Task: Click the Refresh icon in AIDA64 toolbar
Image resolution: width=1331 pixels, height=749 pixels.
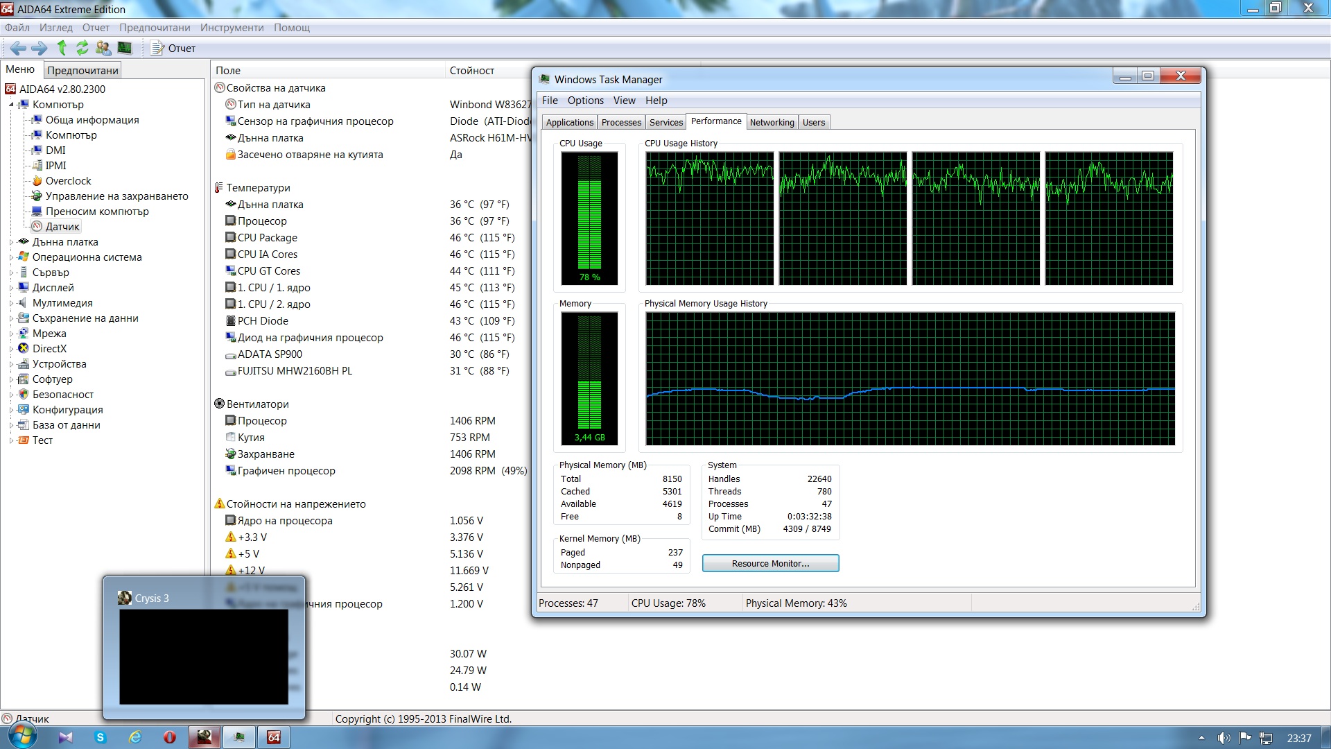Action: 82,48
